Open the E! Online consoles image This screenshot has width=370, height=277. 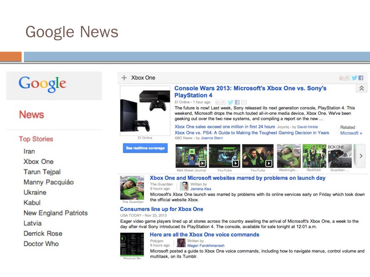pyautogui.click(x=145, y=111)
